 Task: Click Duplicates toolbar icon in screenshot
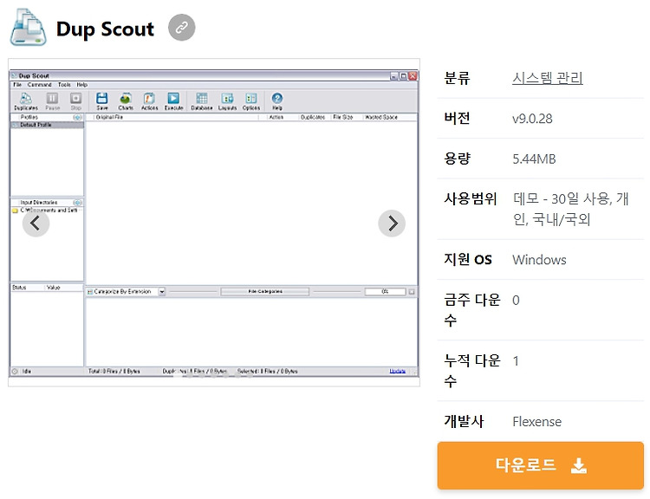[x=26, y=101]
